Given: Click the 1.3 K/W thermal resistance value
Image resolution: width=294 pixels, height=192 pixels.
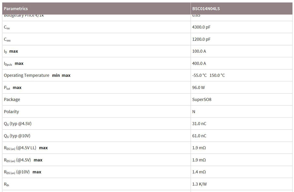Looking at the screenshot, I should (x=199, y=184).
